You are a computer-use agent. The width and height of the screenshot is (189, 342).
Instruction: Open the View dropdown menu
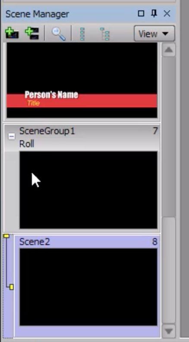pyautogui.click(x=154, y=34)
